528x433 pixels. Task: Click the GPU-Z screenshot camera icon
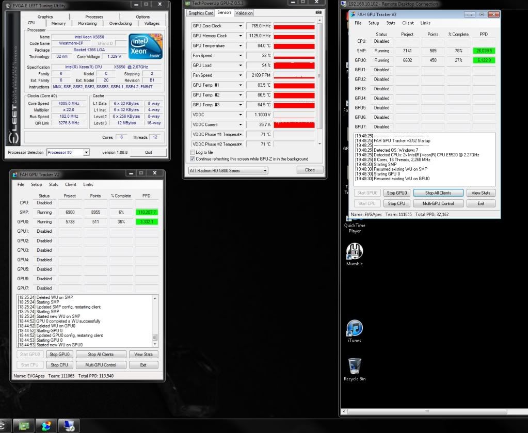(x=318, y=12)
